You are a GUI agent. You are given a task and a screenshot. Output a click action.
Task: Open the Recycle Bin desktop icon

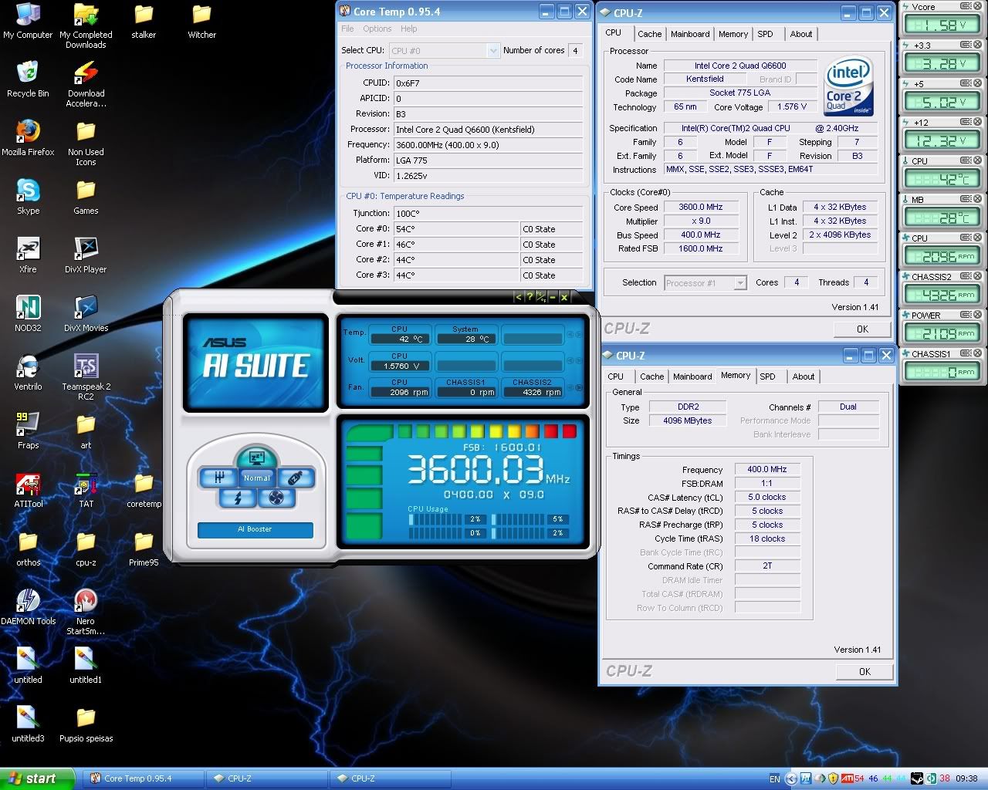pyautogui.click(x=28, y=79)
